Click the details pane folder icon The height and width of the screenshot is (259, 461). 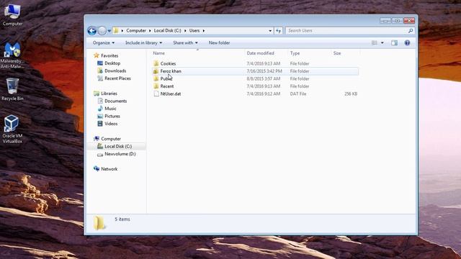99,223
